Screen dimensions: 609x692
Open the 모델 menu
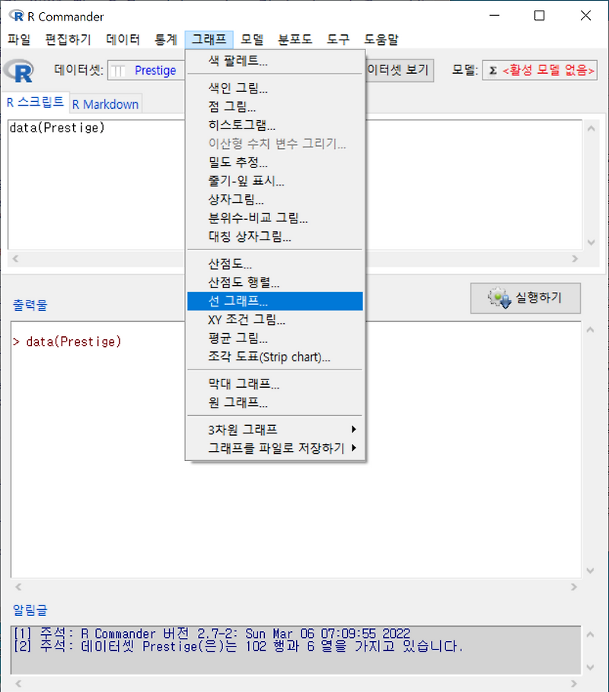pos(252,40)
